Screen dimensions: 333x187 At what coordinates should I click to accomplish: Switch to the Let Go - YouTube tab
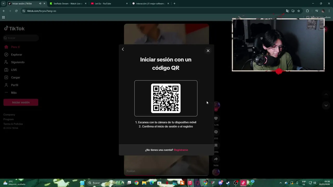[109, 4]
